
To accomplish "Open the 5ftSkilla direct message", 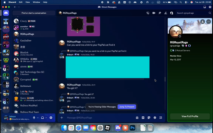I will click(34, 60).
